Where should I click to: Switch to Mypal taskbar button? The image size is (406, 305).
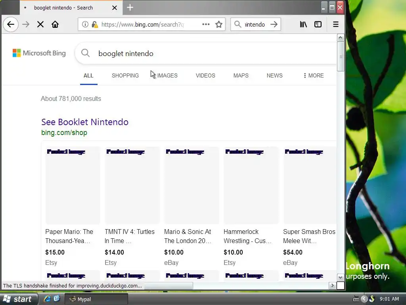pos(96,299)
